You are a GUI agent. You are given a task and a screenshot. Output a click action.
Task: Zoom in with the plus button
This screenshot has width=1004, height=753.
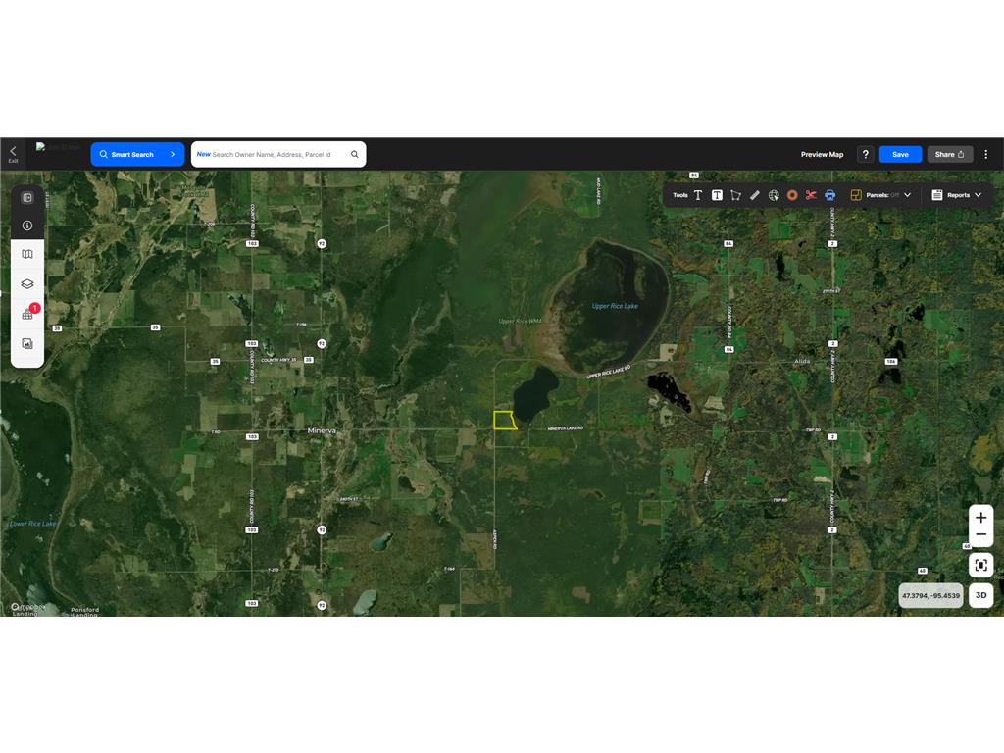[x=980, y=518]
